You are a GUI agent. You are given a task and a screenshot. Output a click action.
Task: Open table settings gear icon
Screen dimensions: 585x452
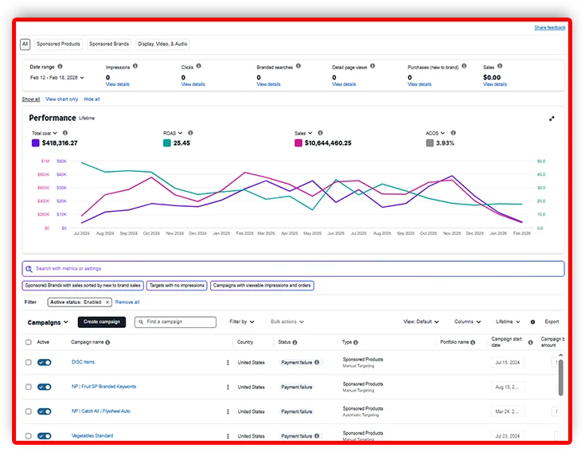coord(532,321)
